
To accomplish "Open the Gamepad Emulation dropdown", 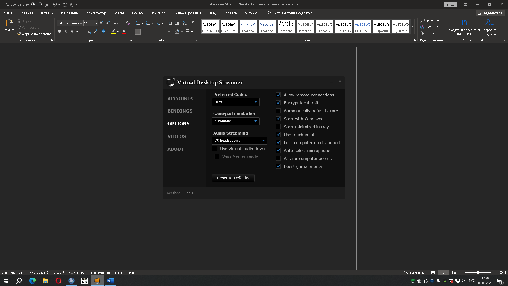I will point(235,121).
